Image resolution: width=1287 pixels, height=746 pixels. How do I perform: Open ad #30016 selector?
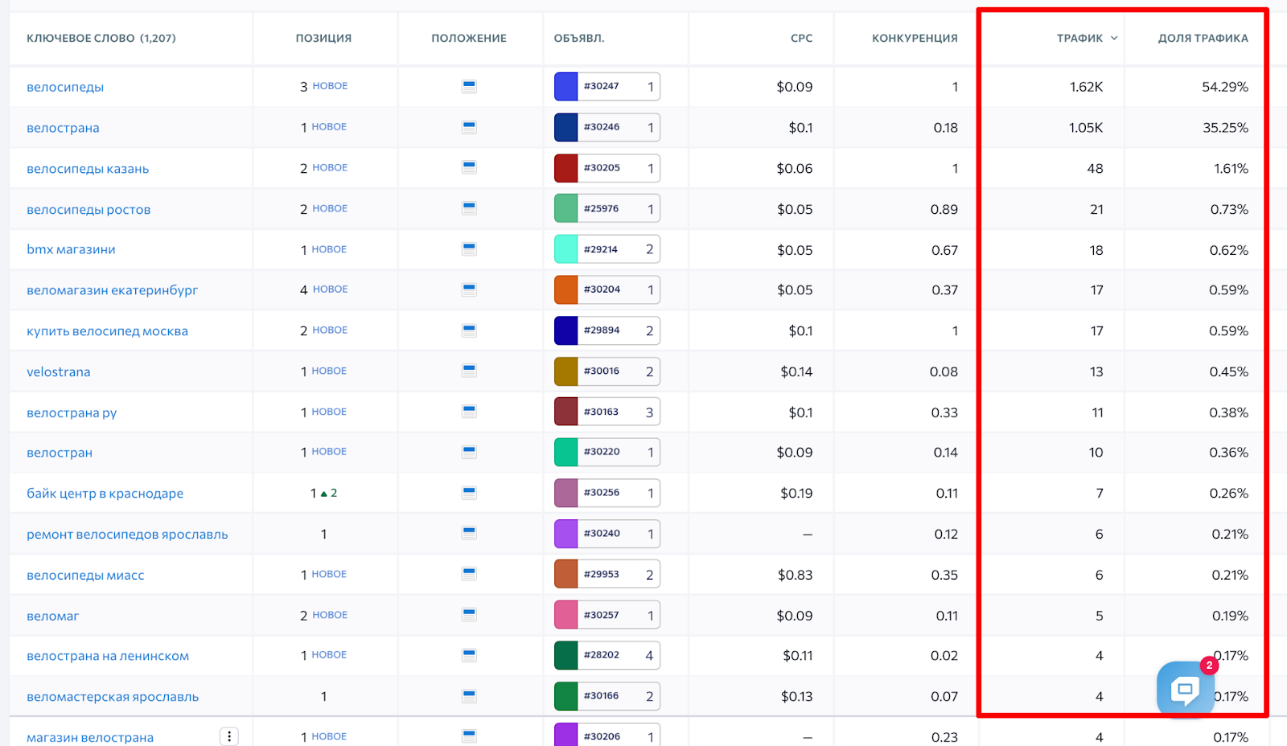pos(607,371)
